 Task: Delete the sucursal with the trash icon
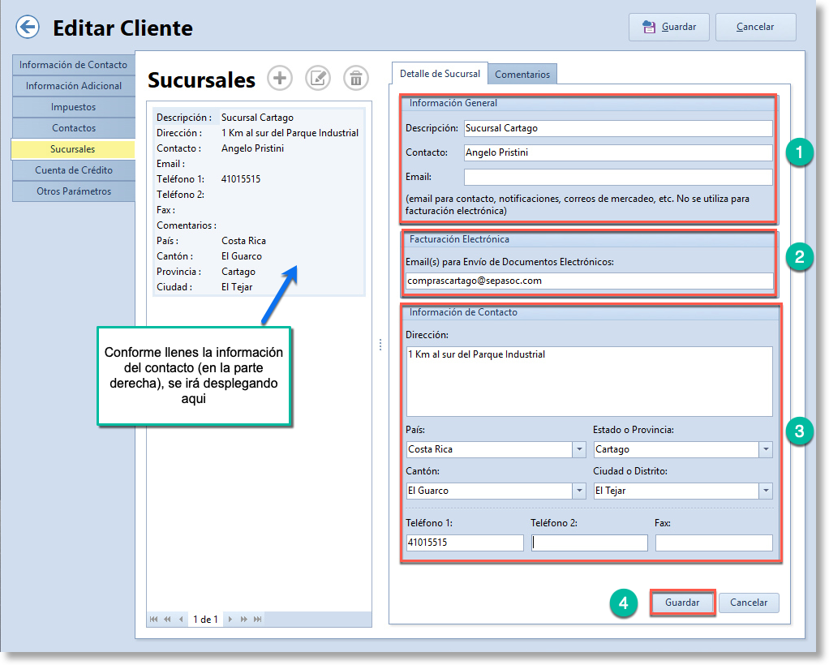pyautogui.click(x=356, y=78)
